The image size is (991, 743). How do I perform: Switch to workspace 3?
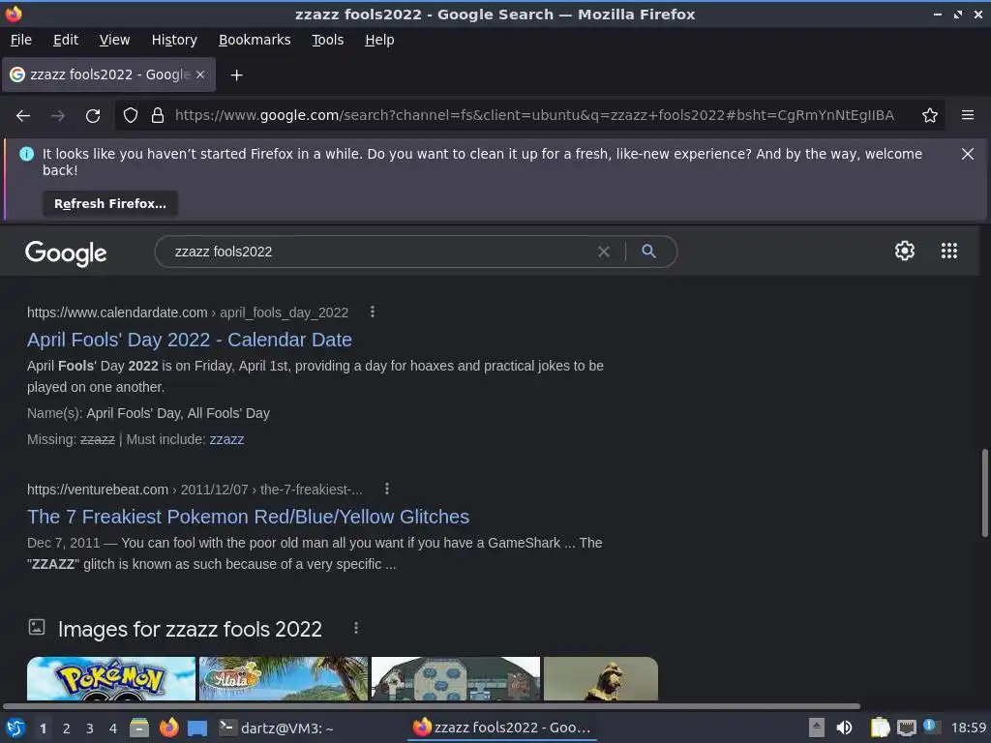(x=90, y=728)
